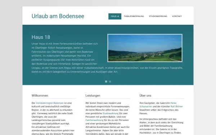Switch to the second slide dot
Image resolution: width=216 pixels, height=135 pixels.
[110, 82]
